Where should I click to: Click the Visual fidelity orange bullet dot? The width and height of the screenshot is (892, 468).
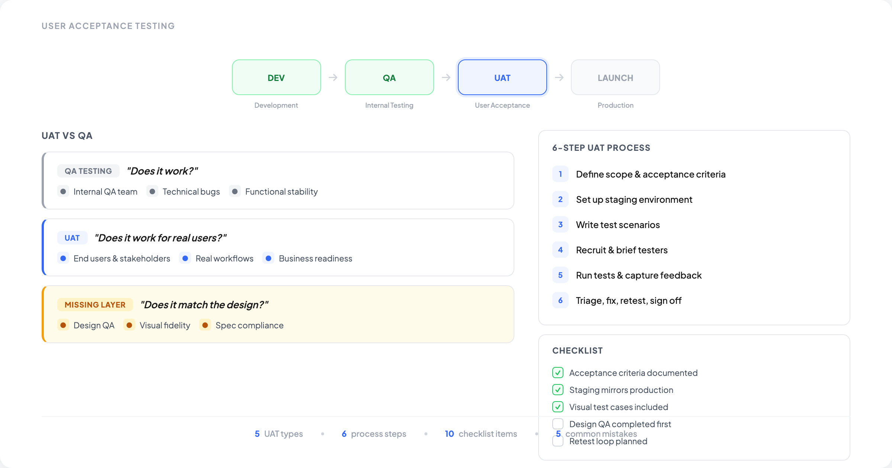[129, 325]
